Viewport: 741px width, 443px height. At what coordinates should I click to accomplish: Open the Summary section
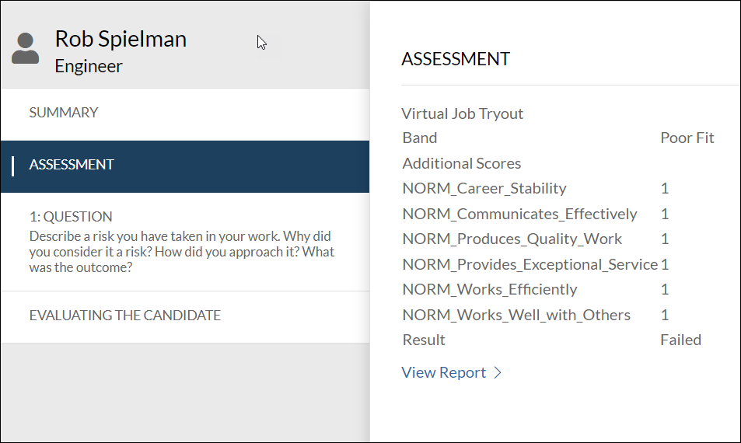tap(64, 113)
